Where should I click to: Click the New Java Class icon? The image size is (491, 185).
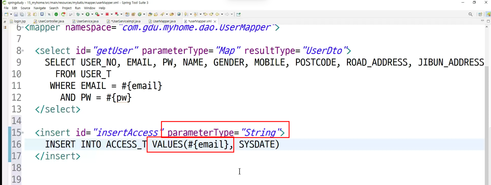coord(140,14)
